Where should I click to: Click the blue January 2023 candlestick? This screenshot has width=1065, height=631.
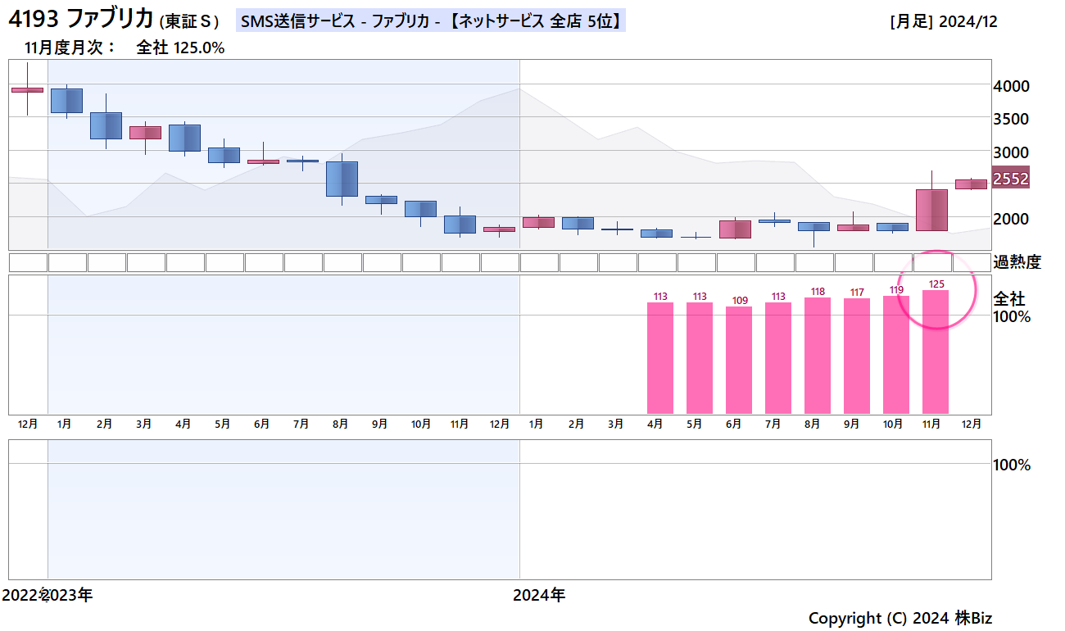tap(66, 100)
